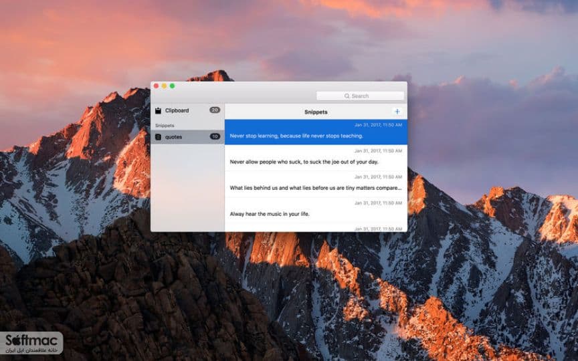This screenshot has width=578, height=361.
Task: Click the quotes folder icon in sidebar
Action: 158,136
